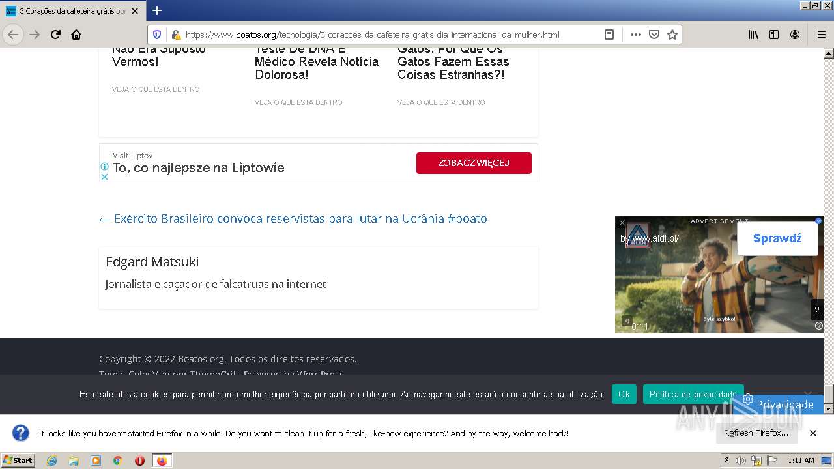Screen dimensions: 834x469
Task: Close the 3 Corações tab
Action: [x=135, y=11]
